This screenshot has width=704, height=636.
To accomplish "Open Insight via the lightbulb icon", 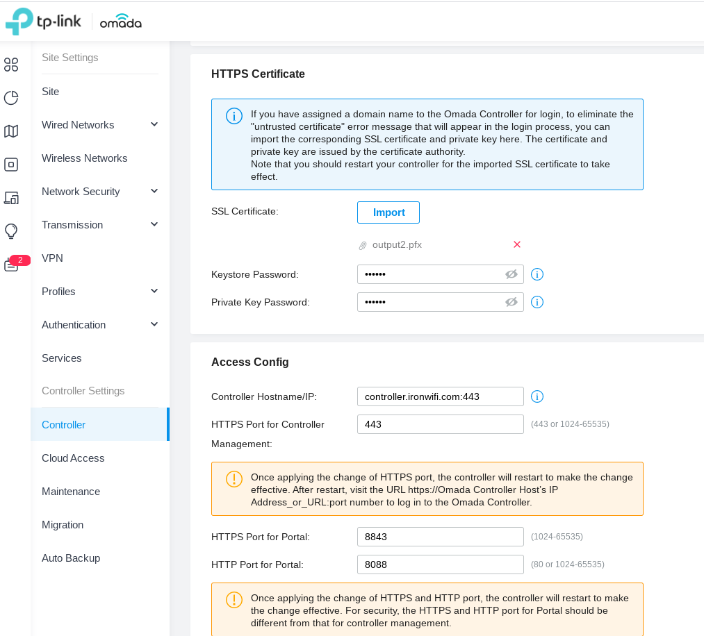I will (11, 231).
